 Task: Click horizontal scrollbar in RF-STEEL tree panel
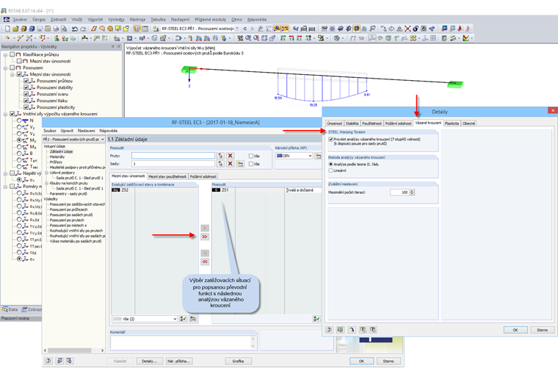pyautogui.click(x=73, y=350)
